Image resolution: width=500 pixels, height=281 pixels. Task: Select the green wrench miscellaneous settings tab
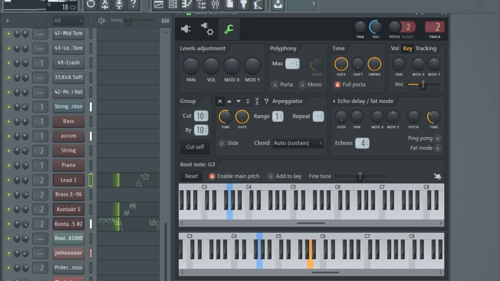tap(229, 29)
